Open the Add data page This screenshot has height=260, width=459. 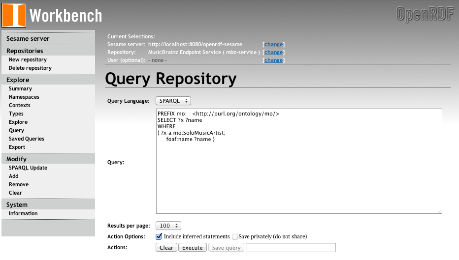pyautogui.click(x=13, y=176)
